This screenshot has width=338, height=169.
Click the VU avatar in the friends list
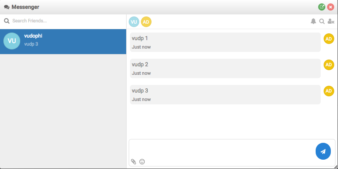tap(12, 41)
